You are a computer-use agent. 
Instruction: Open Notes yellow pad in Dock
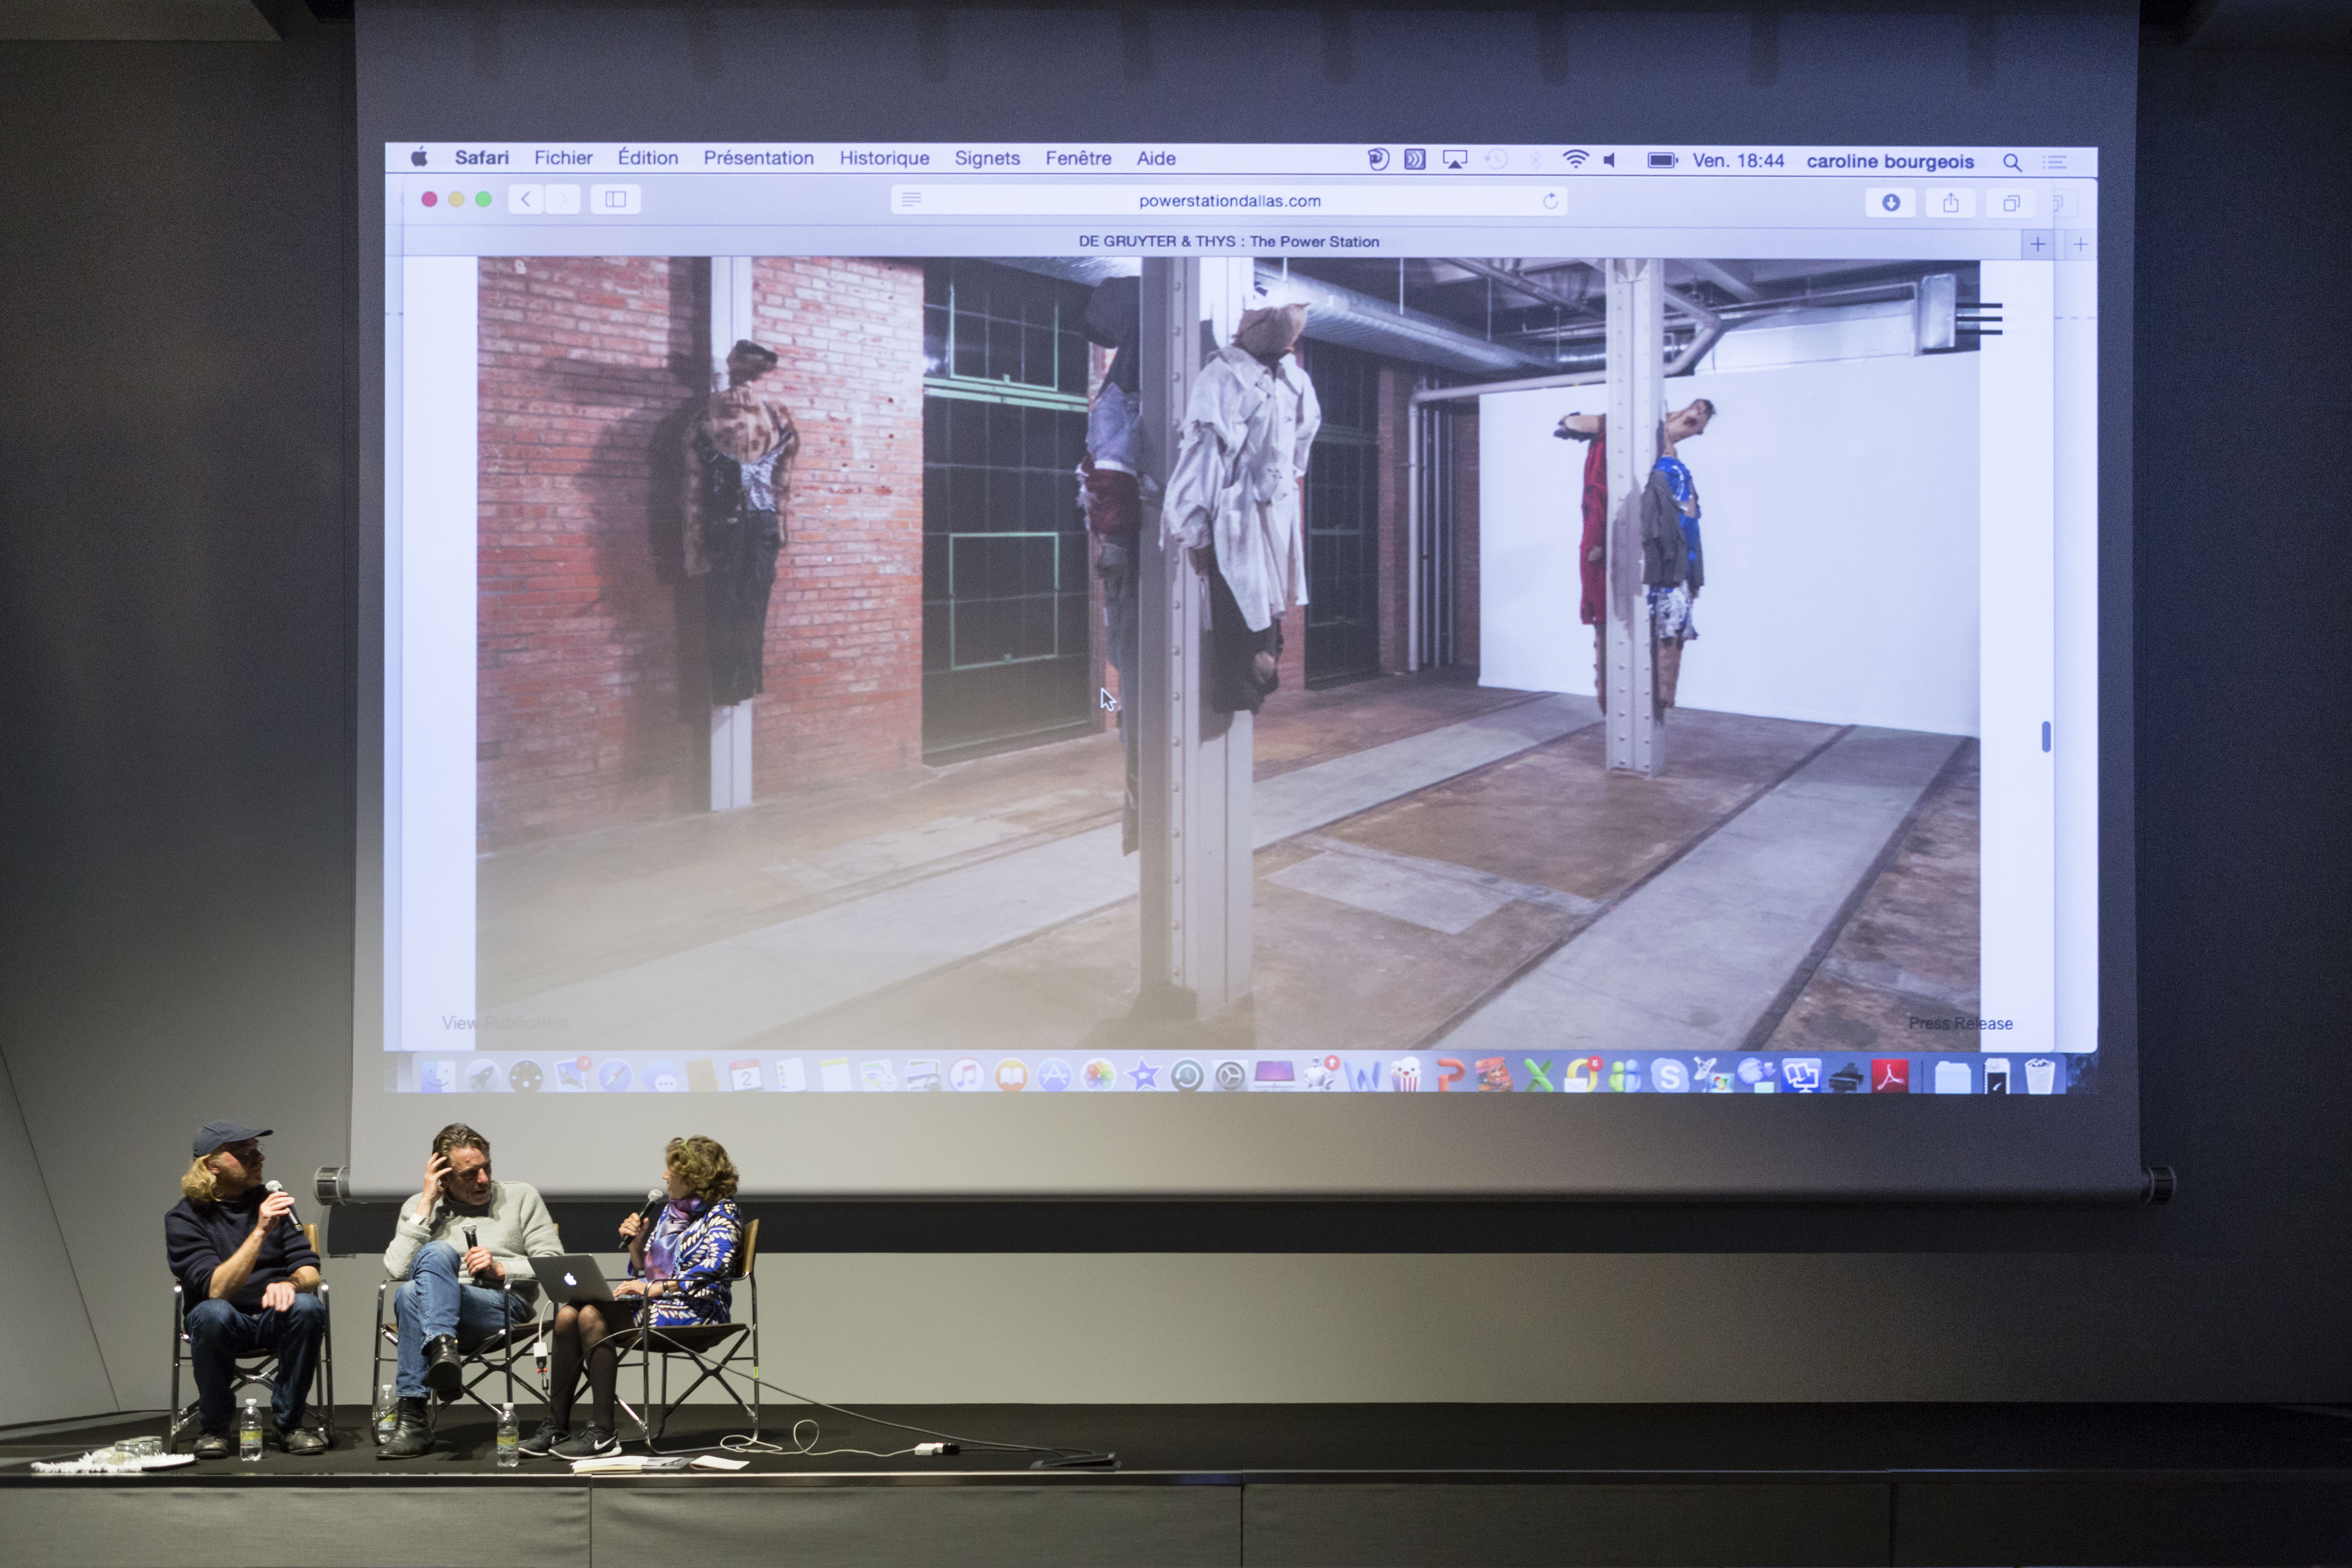pyautogui.click(x=835, y=1076)
